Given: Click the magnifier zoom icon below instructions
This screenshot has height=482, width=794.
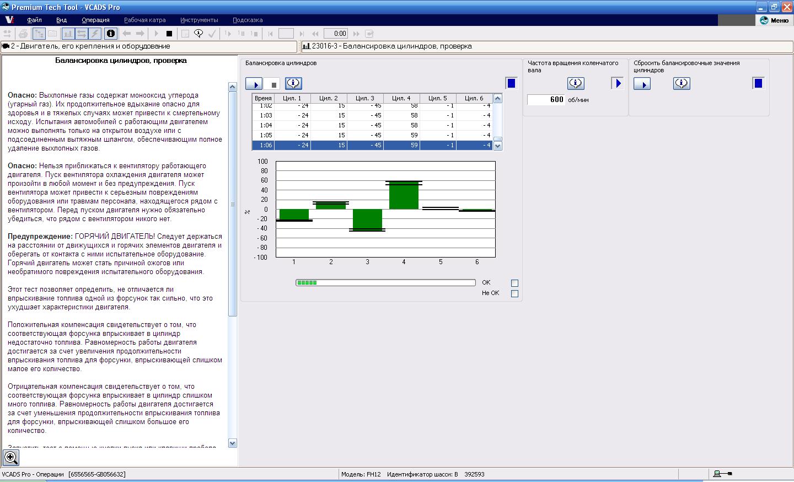Looking at the screenshot, I should (x=11, y=457).
